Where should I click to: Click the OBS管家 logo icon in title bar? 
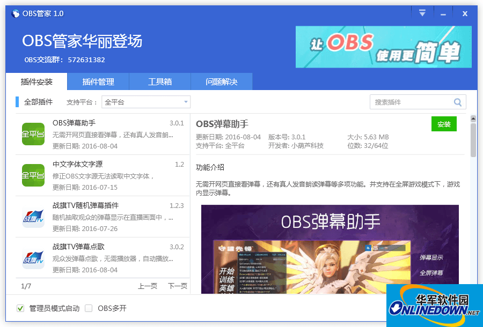(x=15, y=13)
